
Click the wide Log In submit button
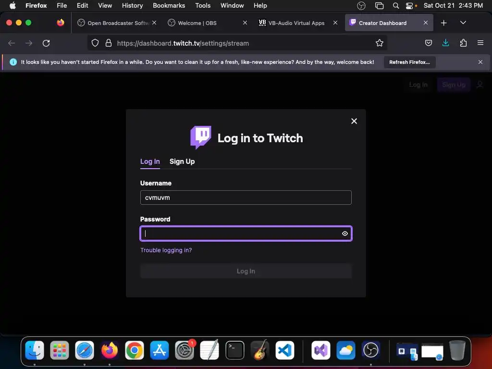pos(246,271)
